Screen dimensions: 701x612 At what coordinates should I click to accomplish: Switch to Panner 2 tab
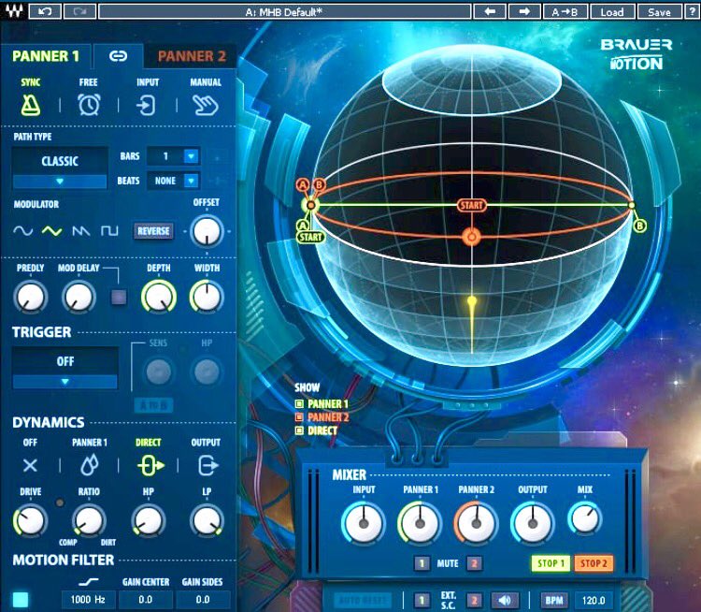point(192,56)
